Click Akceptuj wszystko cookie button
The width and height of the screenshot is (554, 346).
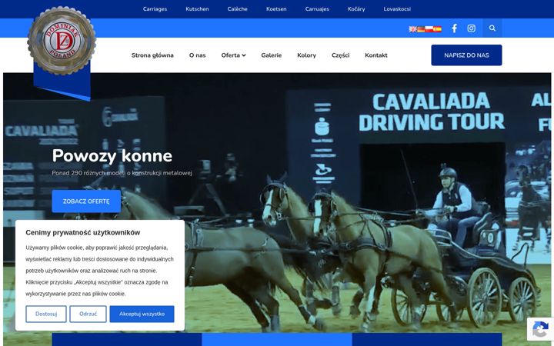[142, 314]
